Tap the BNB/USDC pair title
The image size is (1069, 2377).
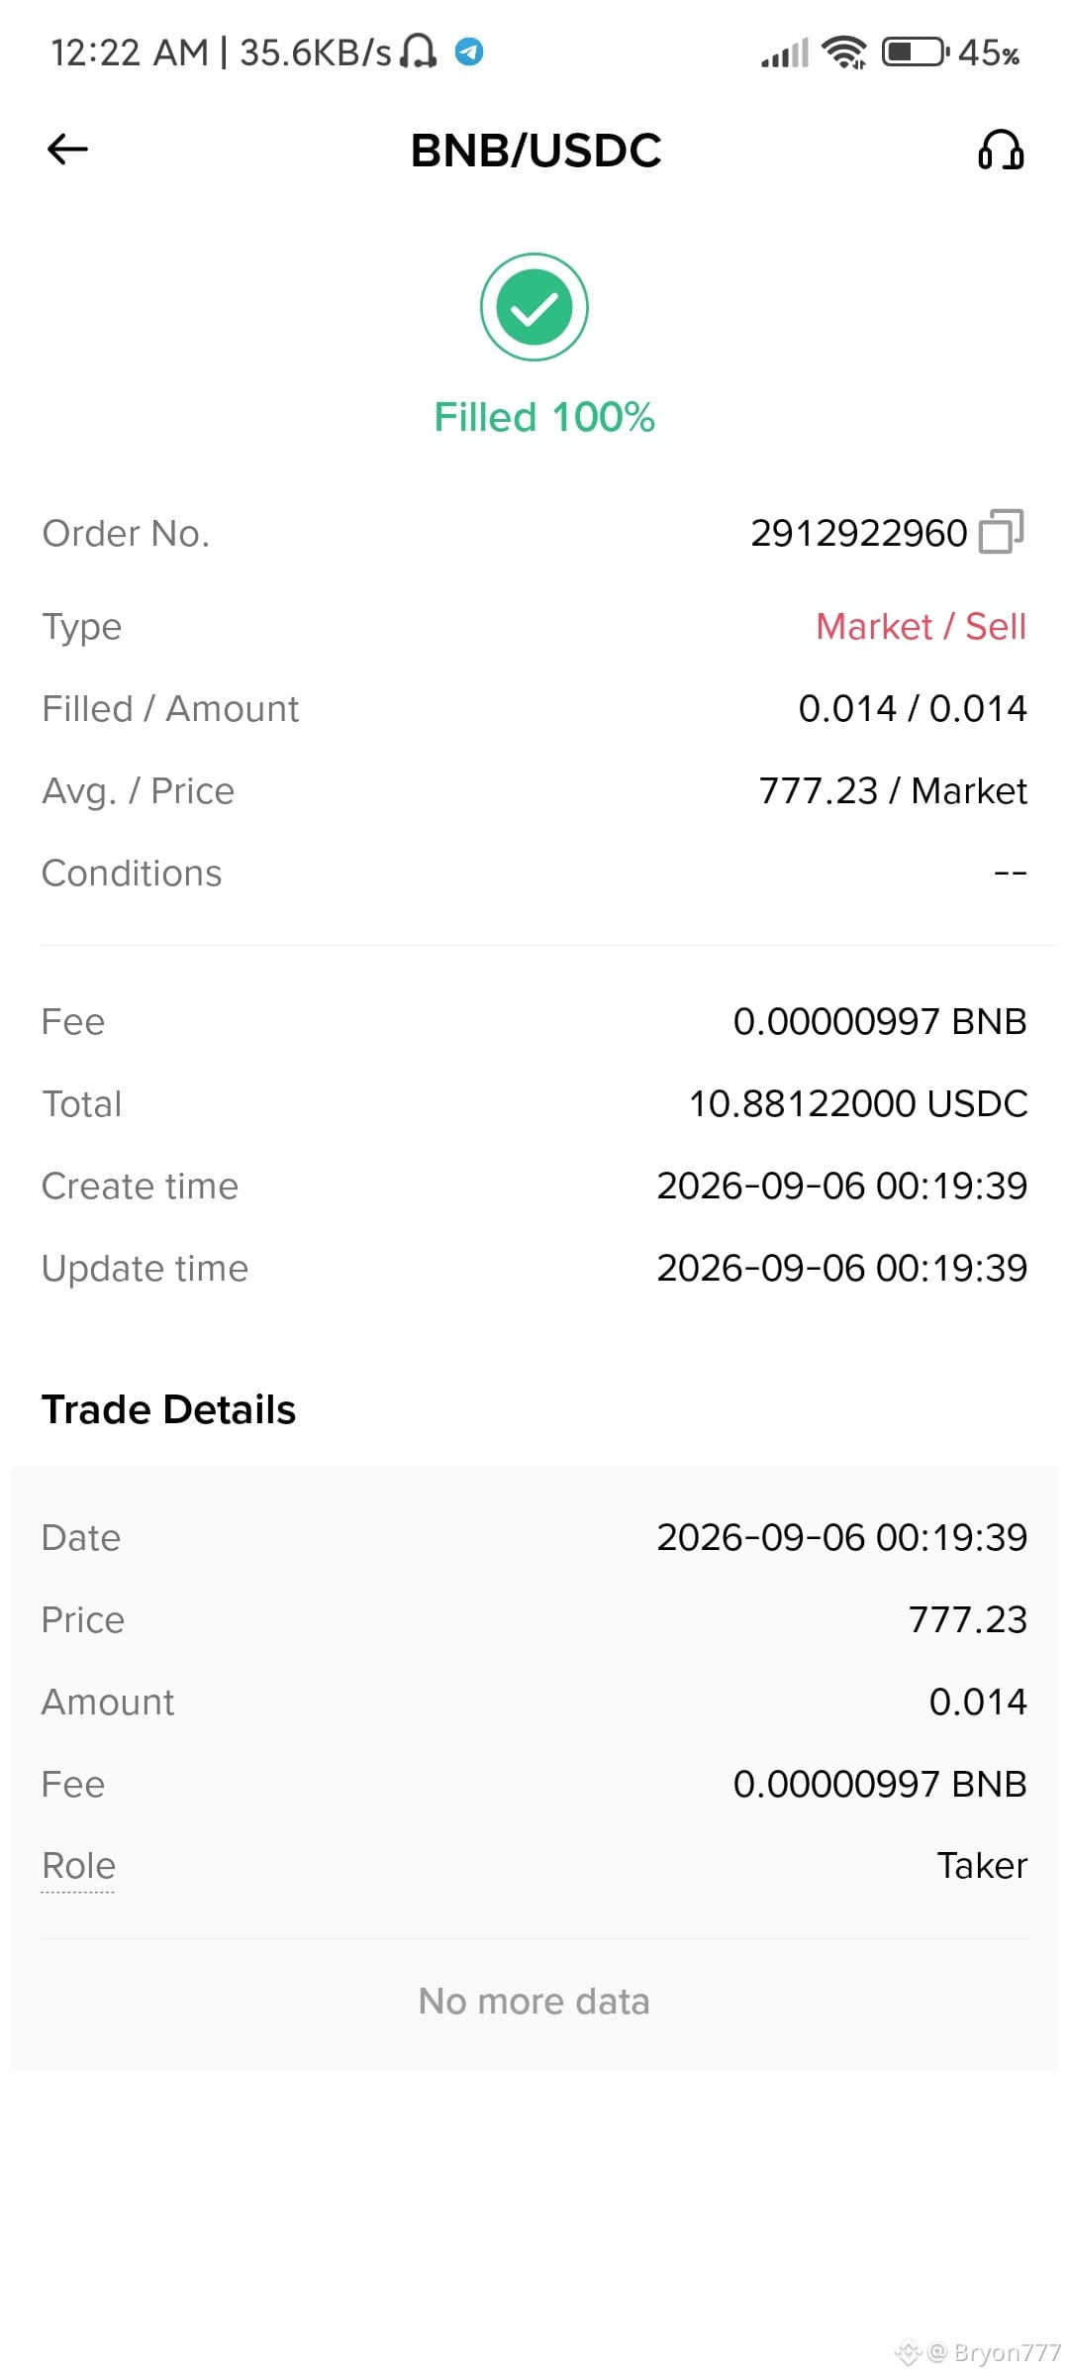tap(535, 151)
